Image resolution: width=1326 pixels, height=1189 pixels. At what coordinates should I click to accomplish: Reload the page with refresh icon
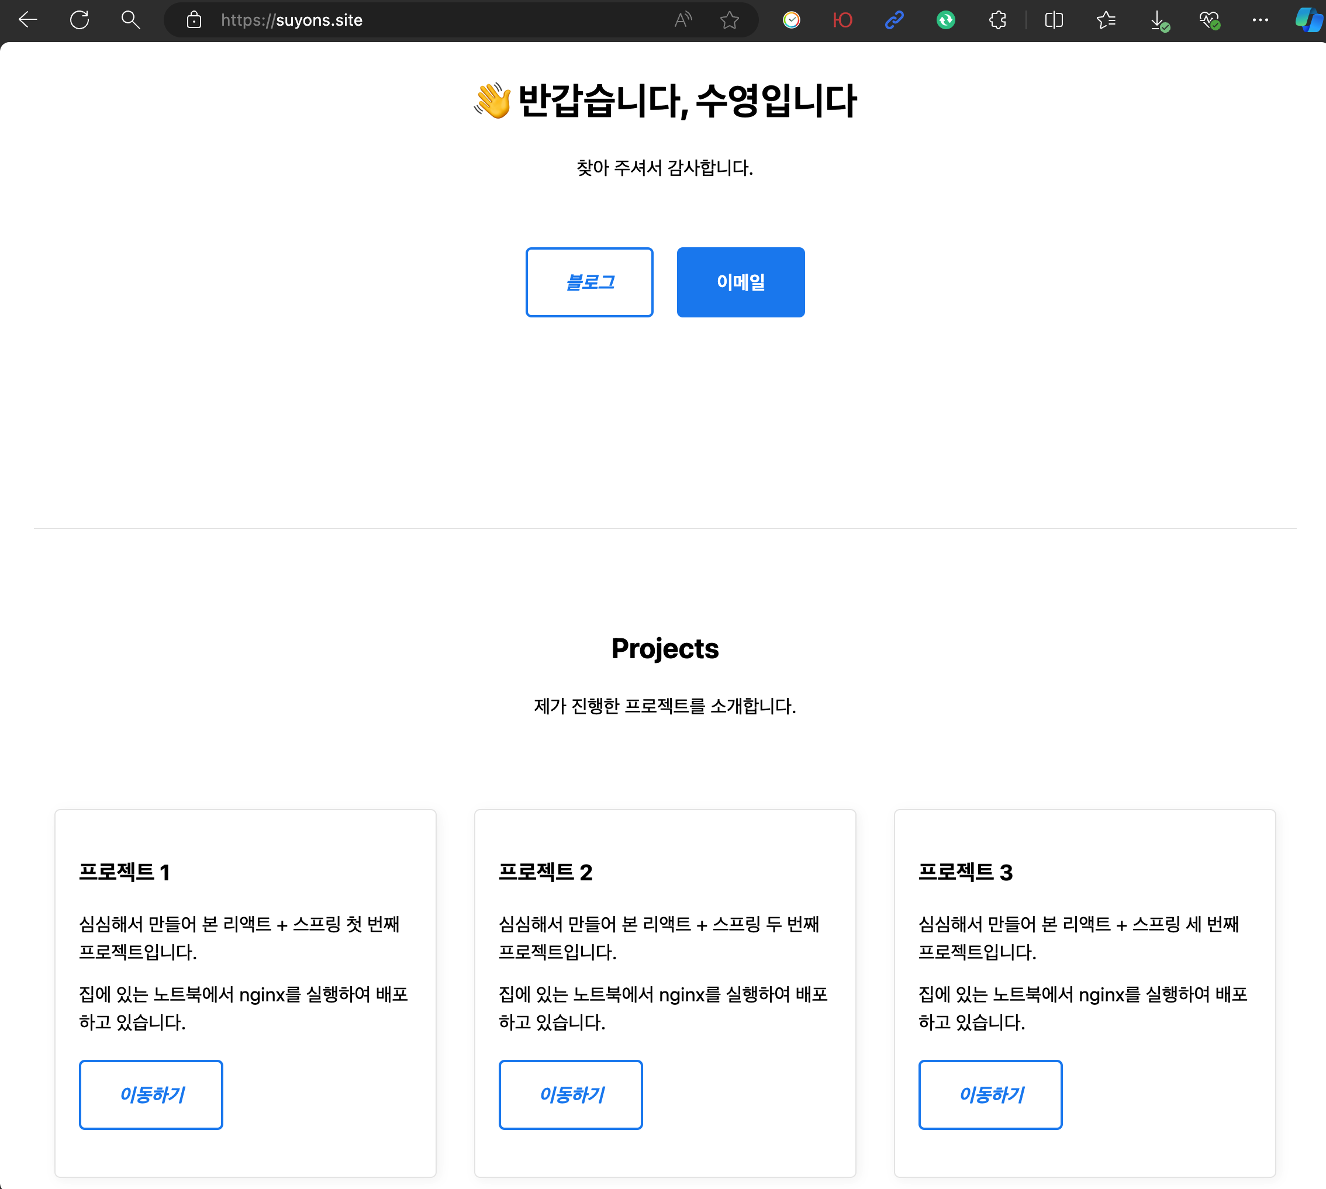79,20
